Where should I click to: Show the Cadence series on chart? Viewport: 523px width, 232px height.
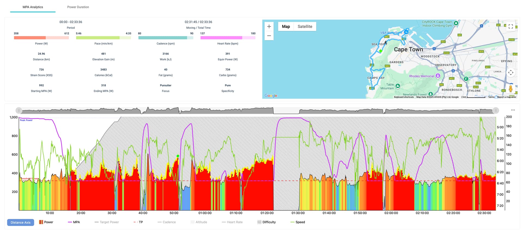[x=166, y=222]
